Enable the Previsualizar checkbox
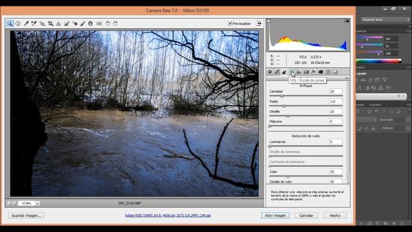Screen dimensions: 412x232 pos(230,23)
